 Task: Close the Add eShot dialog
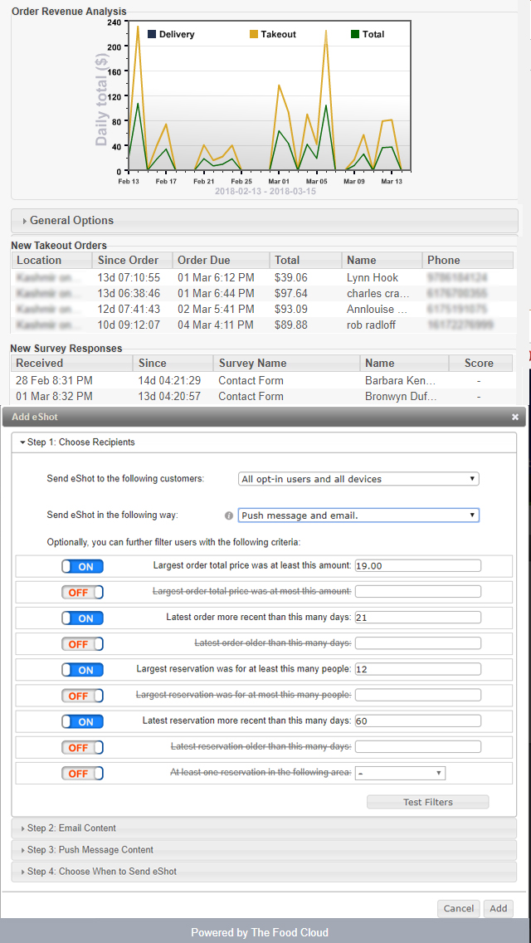click(514, 417)
